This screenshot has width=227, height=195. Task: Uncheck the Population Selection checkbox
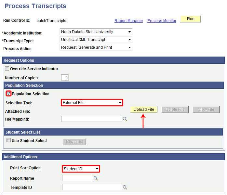tap(9, 94)
